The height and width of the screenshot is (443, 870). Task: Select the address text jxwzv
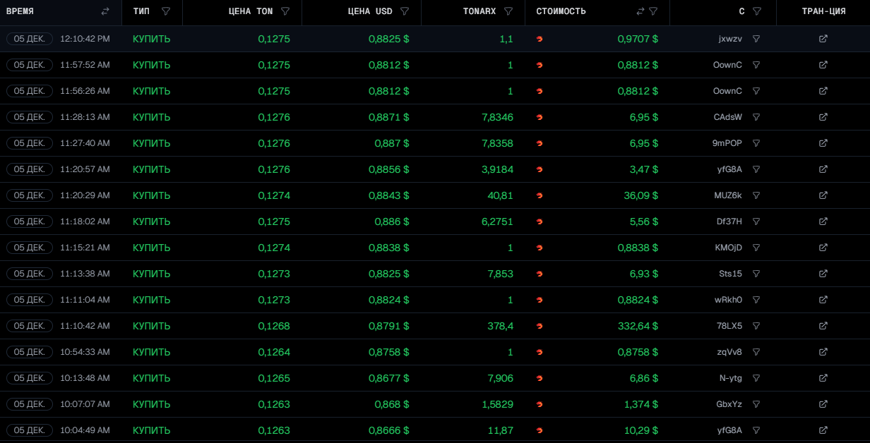pyautogui.click(x=730, y=39)
